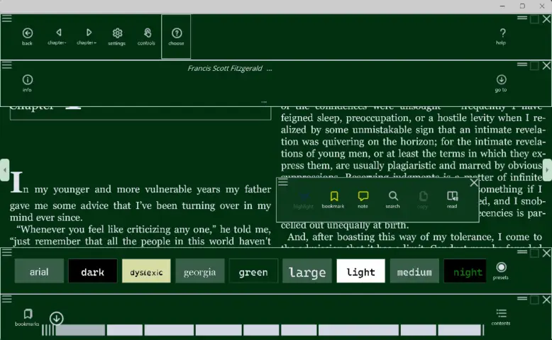Collapse the top toolbar panel with its minimize bar

pyautogui.click(x=522, y=18)
